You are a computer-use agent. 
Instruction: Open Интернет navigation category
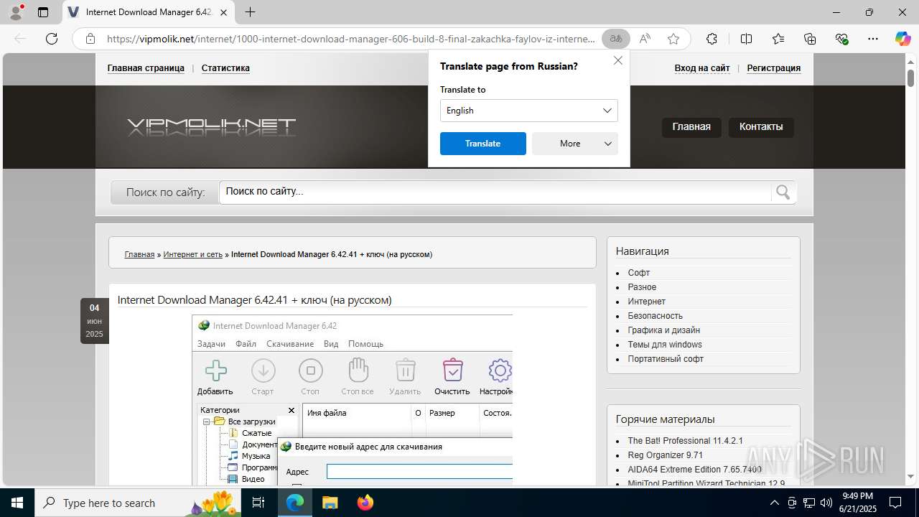point(647,302)
